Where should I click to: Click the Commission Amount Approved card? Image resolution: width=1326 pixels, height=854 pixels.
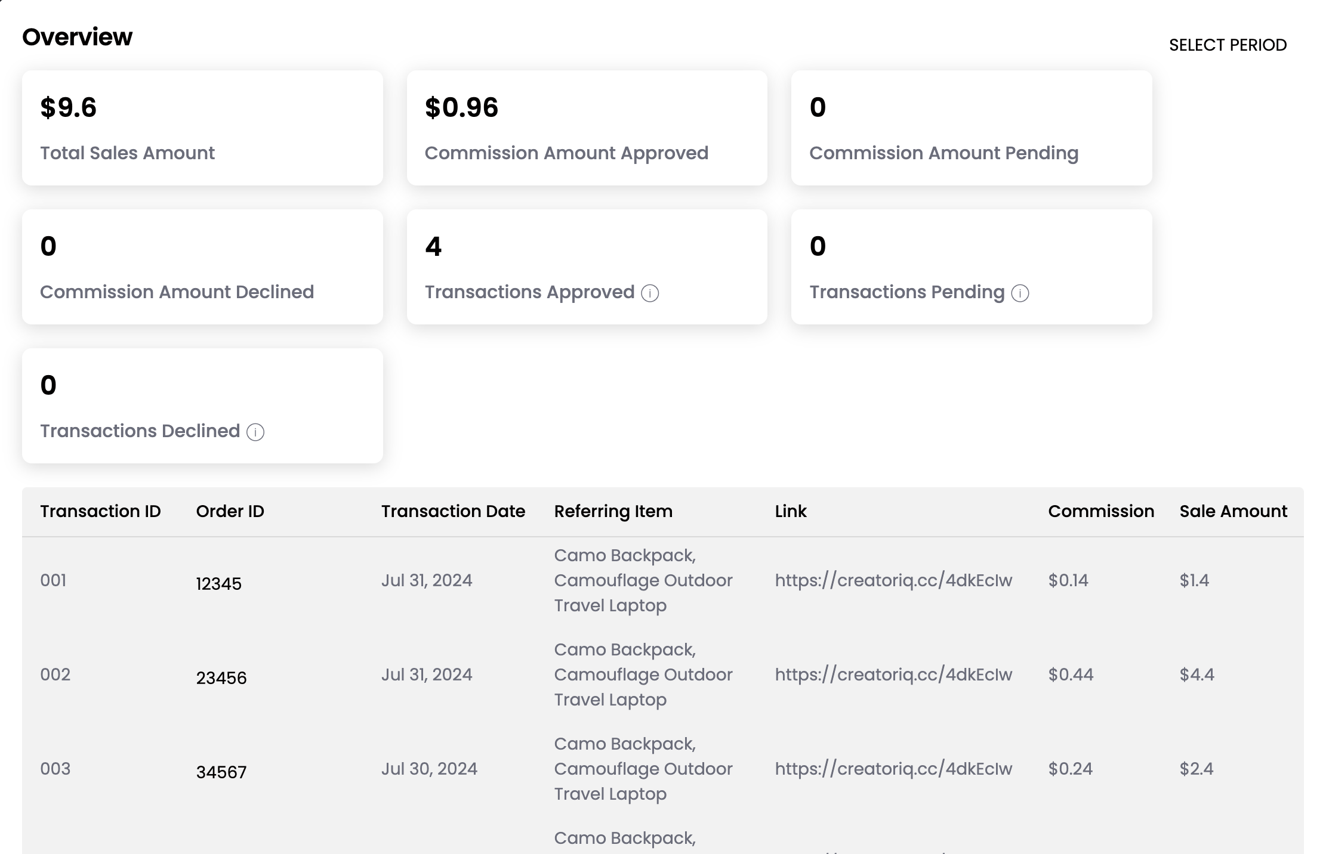click(x=587, y=128)
